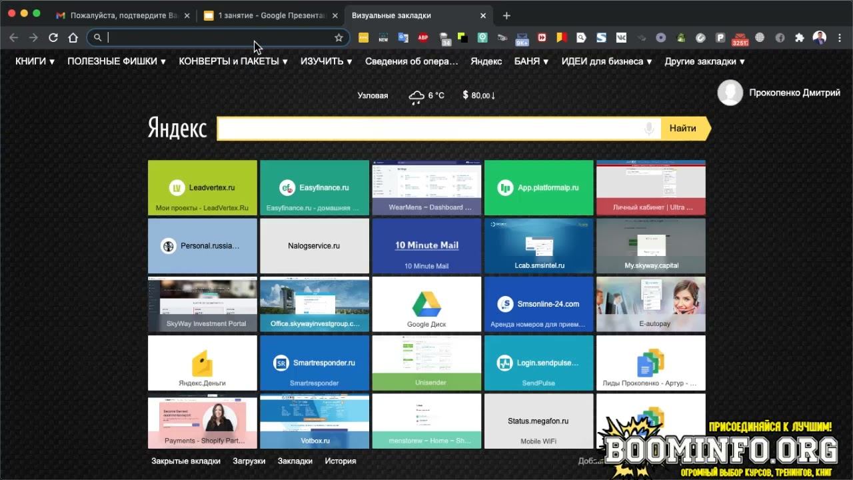Click the Найти search button

coord(685,129)
